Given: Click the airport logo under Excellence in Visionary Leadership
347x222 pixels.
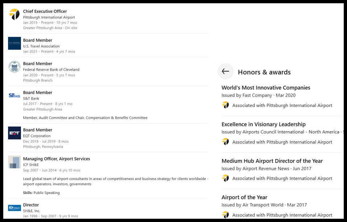Looking at the screenshot, I should coord(226,142).
